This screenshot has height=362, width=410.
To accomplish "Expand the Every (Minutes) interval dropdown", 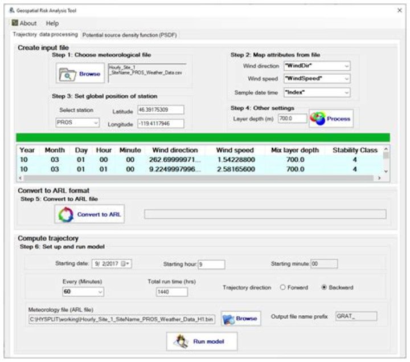I will tap(100, 292).
